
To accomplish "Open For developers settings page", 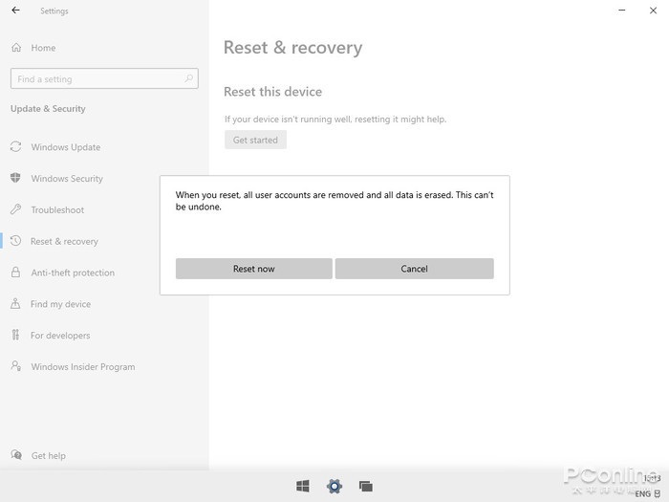I will click(x=60, y=336).
